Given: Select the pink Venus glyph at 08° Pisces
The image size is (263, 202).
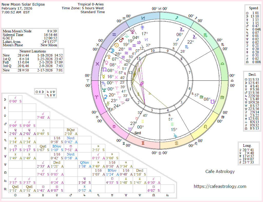Looking at the screenshot, I should point(106,62).
